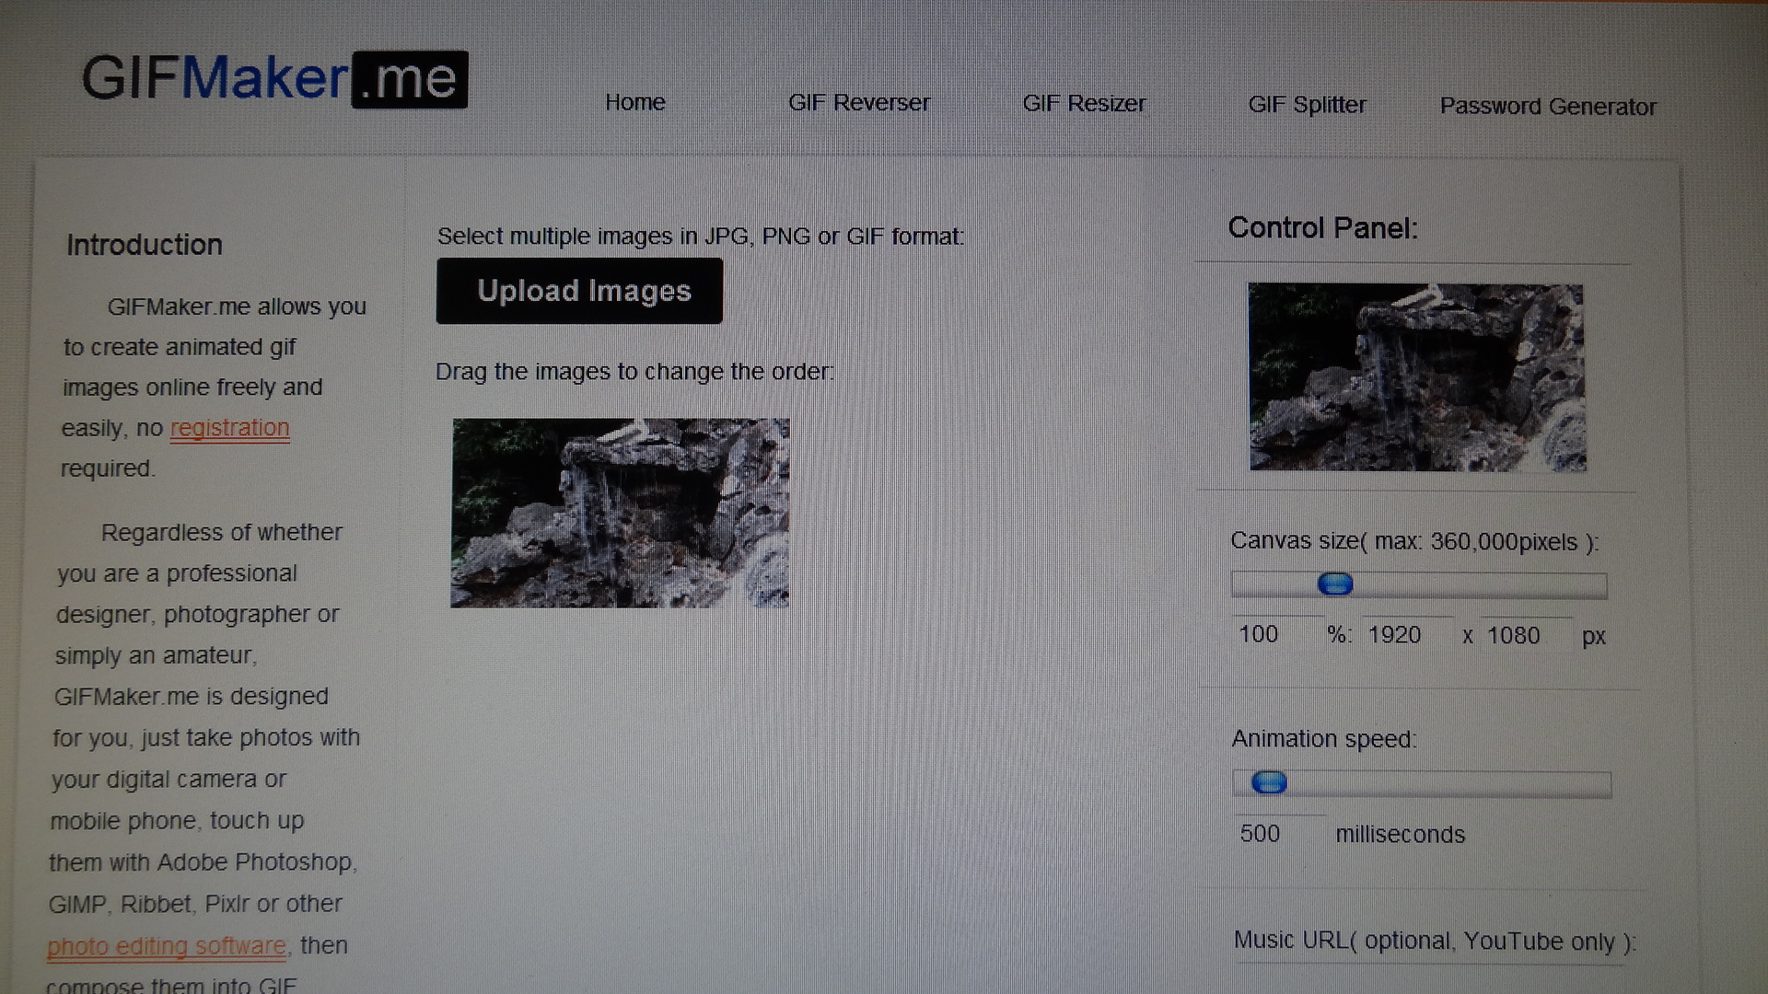Click the Control Panel preview image
The width and height of the screenshot is (1768, 994).
pyautogui.click(x=1417, y=377)
